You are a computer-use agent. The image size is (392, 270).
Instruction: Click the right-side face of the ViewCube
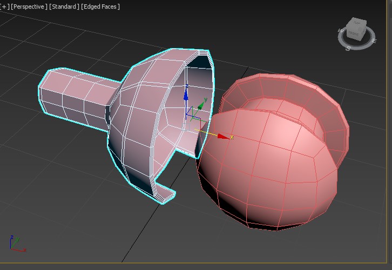(x=365, y=32)
